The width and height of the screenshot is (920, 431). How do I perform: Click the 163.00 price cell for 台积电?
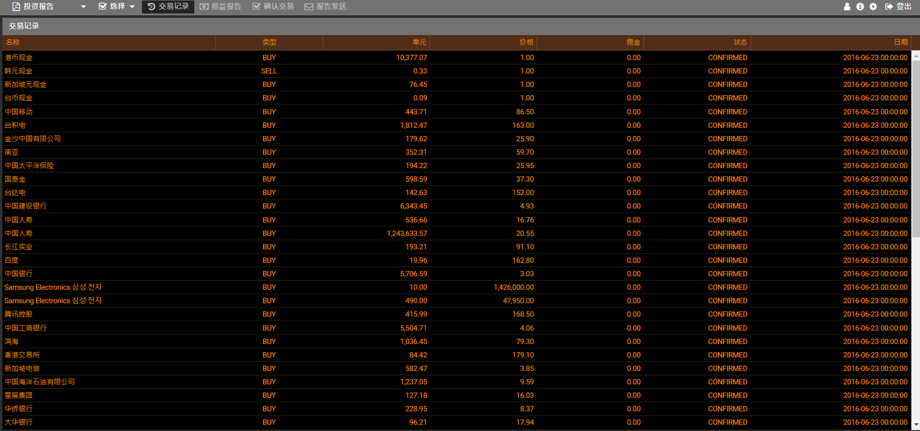pyautogui.click(x=523, y=125)
